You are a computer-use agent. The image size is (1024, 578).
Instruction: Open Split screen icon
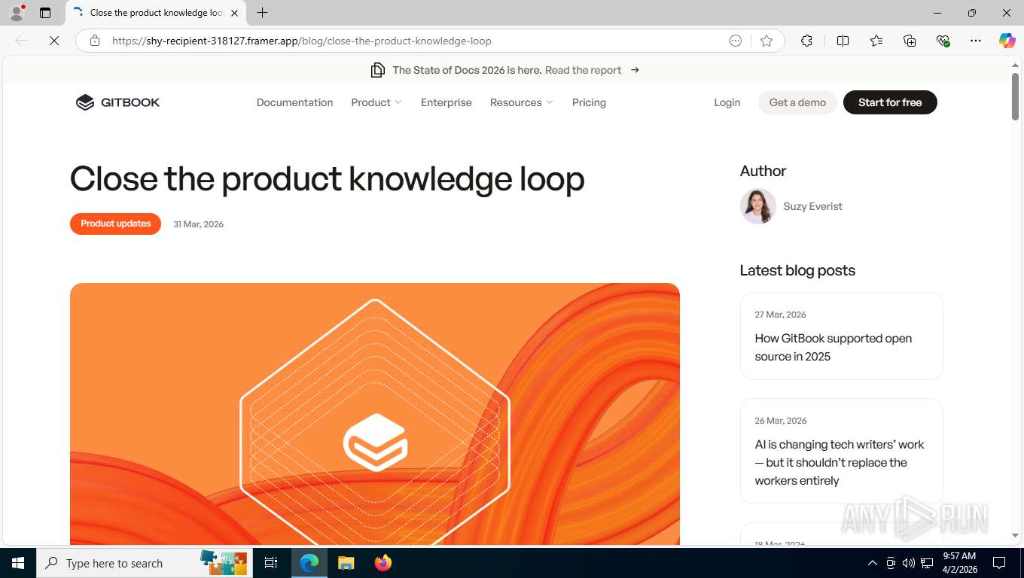[x=843, y=41]
